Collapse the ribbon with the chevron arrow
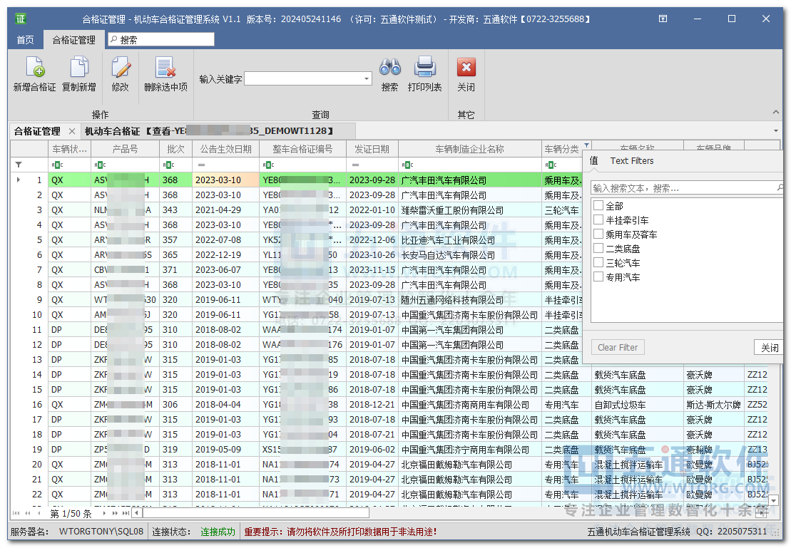The height and width of the screenshot is (548, 791). coord(777,113)
